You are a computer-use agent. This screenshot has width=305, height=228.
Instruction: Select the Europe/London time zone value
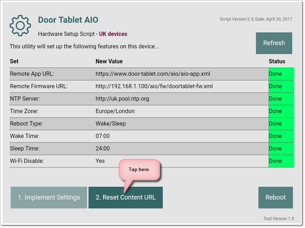pos(115,111)
